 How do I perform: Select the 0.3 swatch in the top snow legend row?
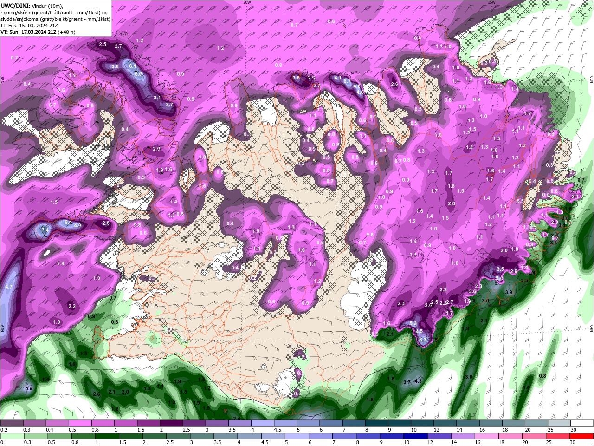point(35,423)
